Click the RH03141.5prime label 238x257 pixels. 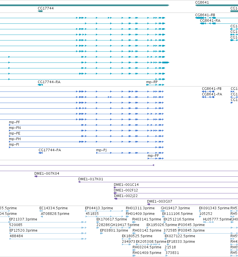tap(147, 219)
